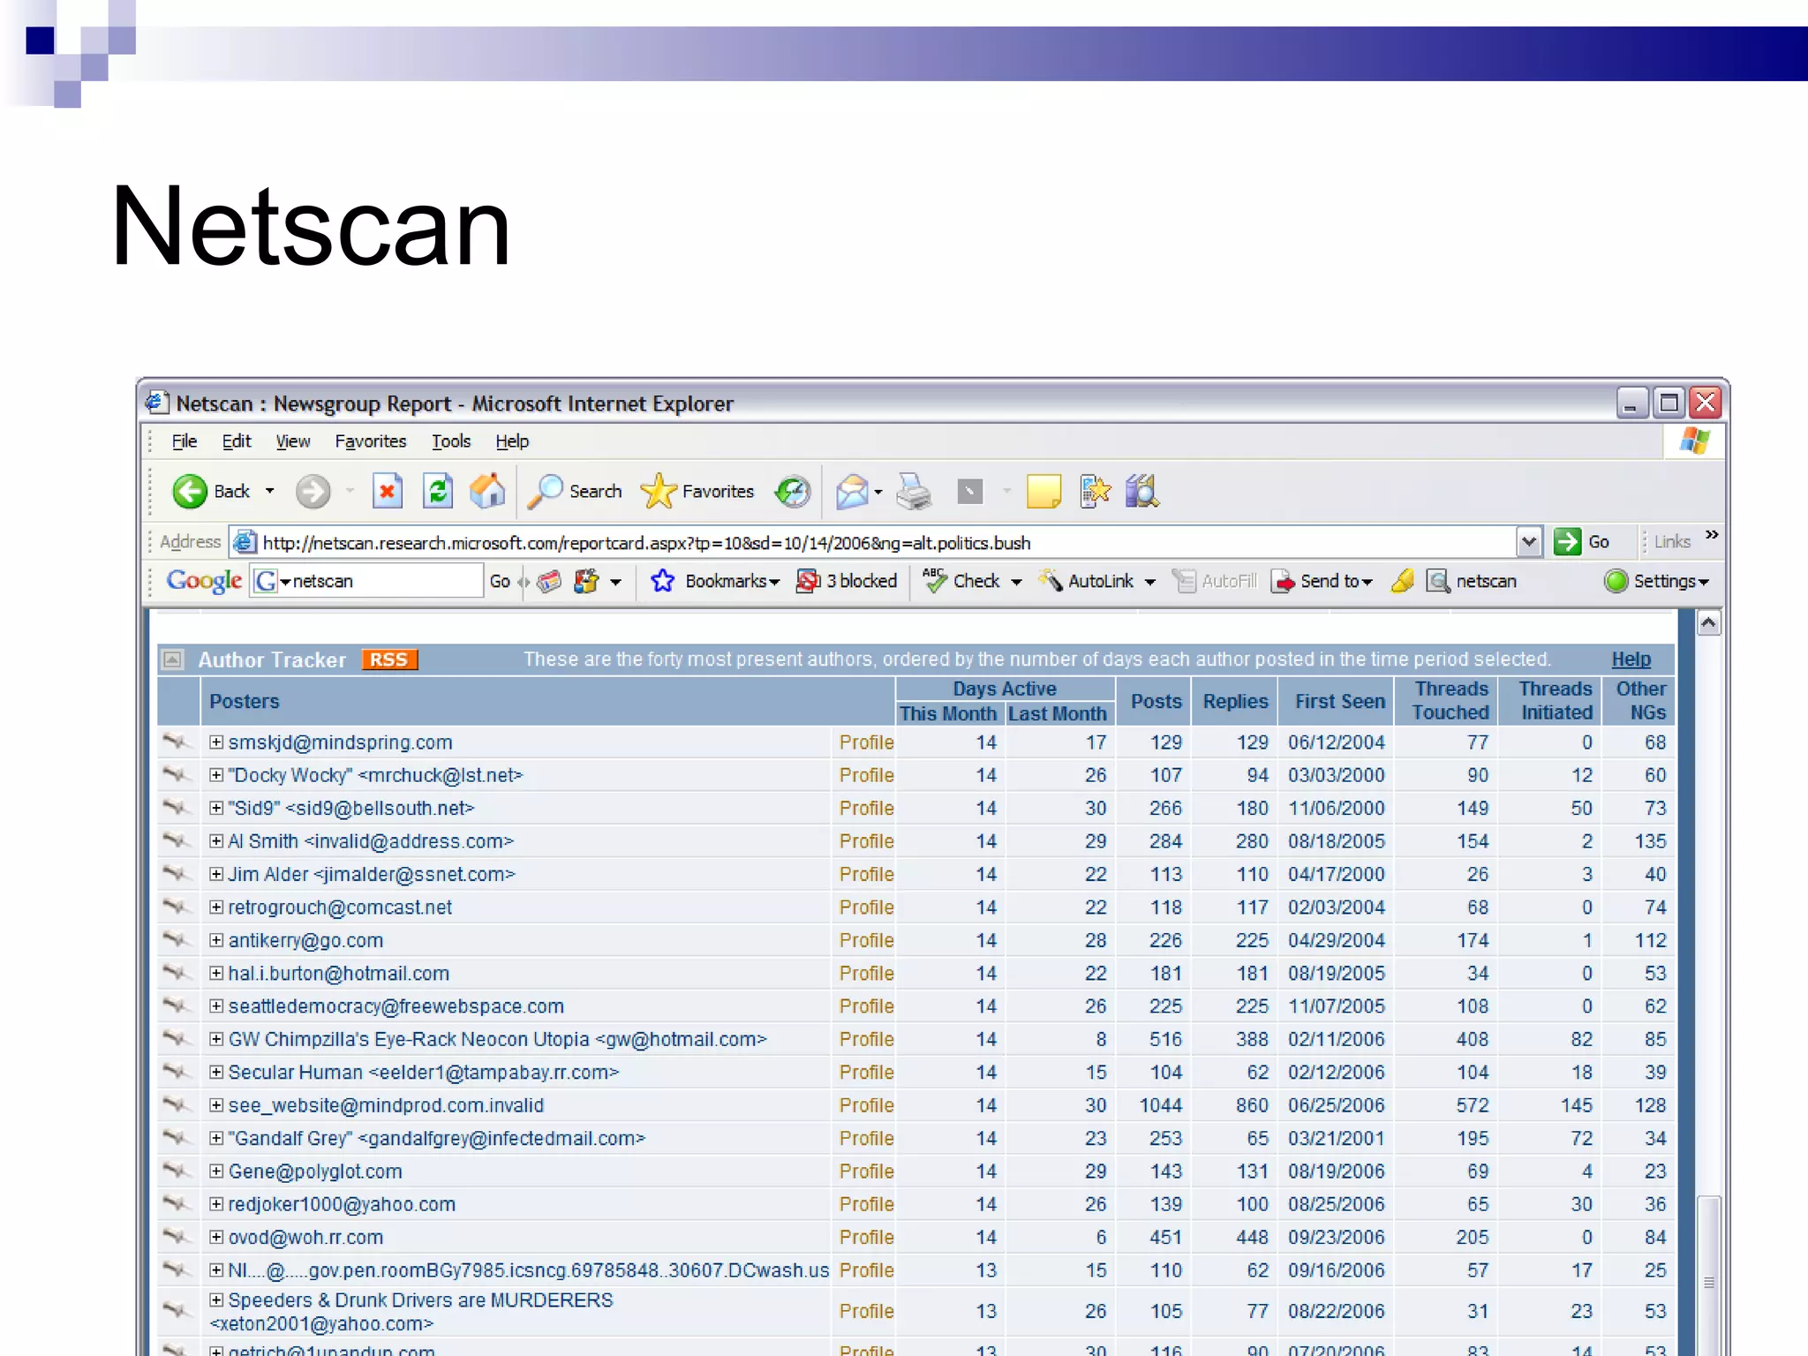1808x1356 pixels.
Task: Open the Back button history dropdown arrow
Action: (x=270, y=491)
